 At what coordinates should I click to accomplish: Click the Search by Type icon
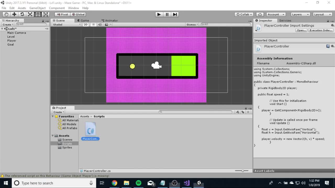pyautogui.click(x=237, y=112)
